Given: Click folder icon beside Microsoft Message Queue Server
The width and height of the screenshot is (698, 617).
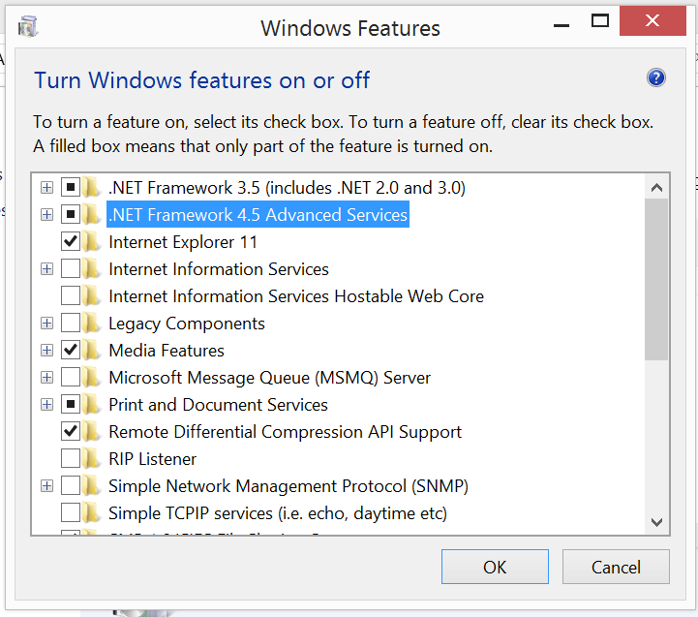Looking at the screenshot, I should [x=92, y=378].
